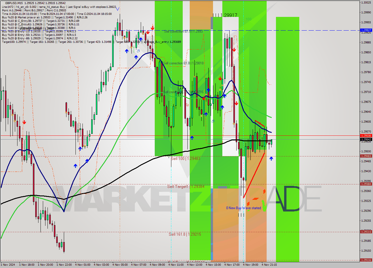
Task: Click the '1 Nov 20:00' time axis label
Action: 45,265
